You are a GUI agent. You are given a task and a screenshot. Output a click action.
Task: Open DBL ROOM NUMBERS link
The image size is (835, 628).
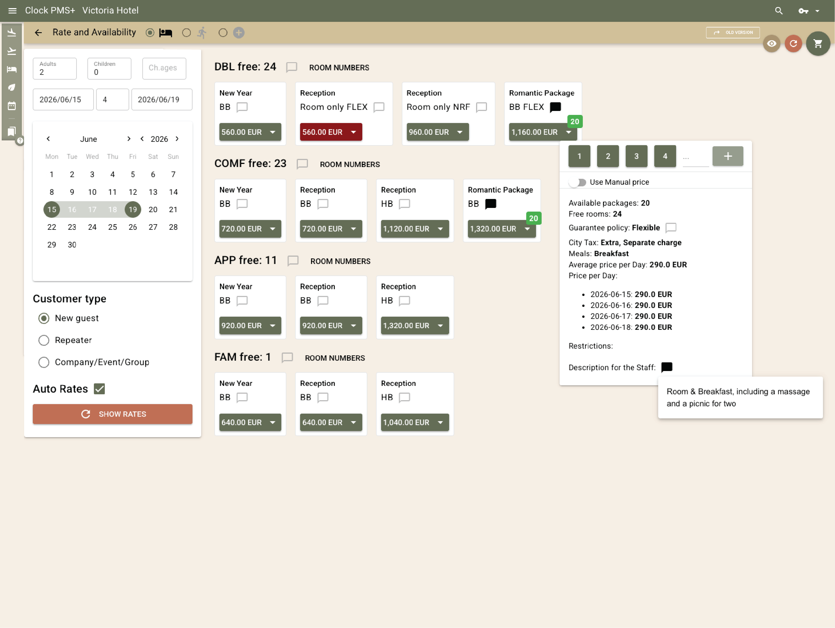pyautogui.click(x=339, y=68)
